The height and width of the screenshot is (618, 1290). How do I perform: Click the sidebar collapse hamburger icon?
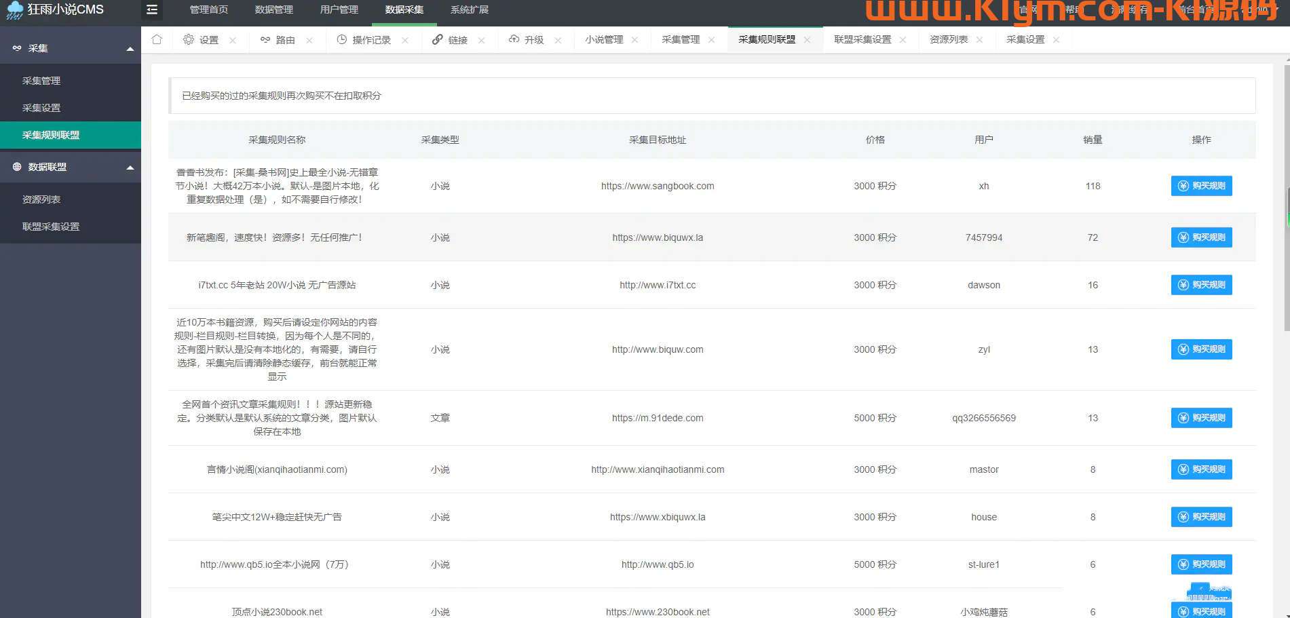click(x=152, y=9)
